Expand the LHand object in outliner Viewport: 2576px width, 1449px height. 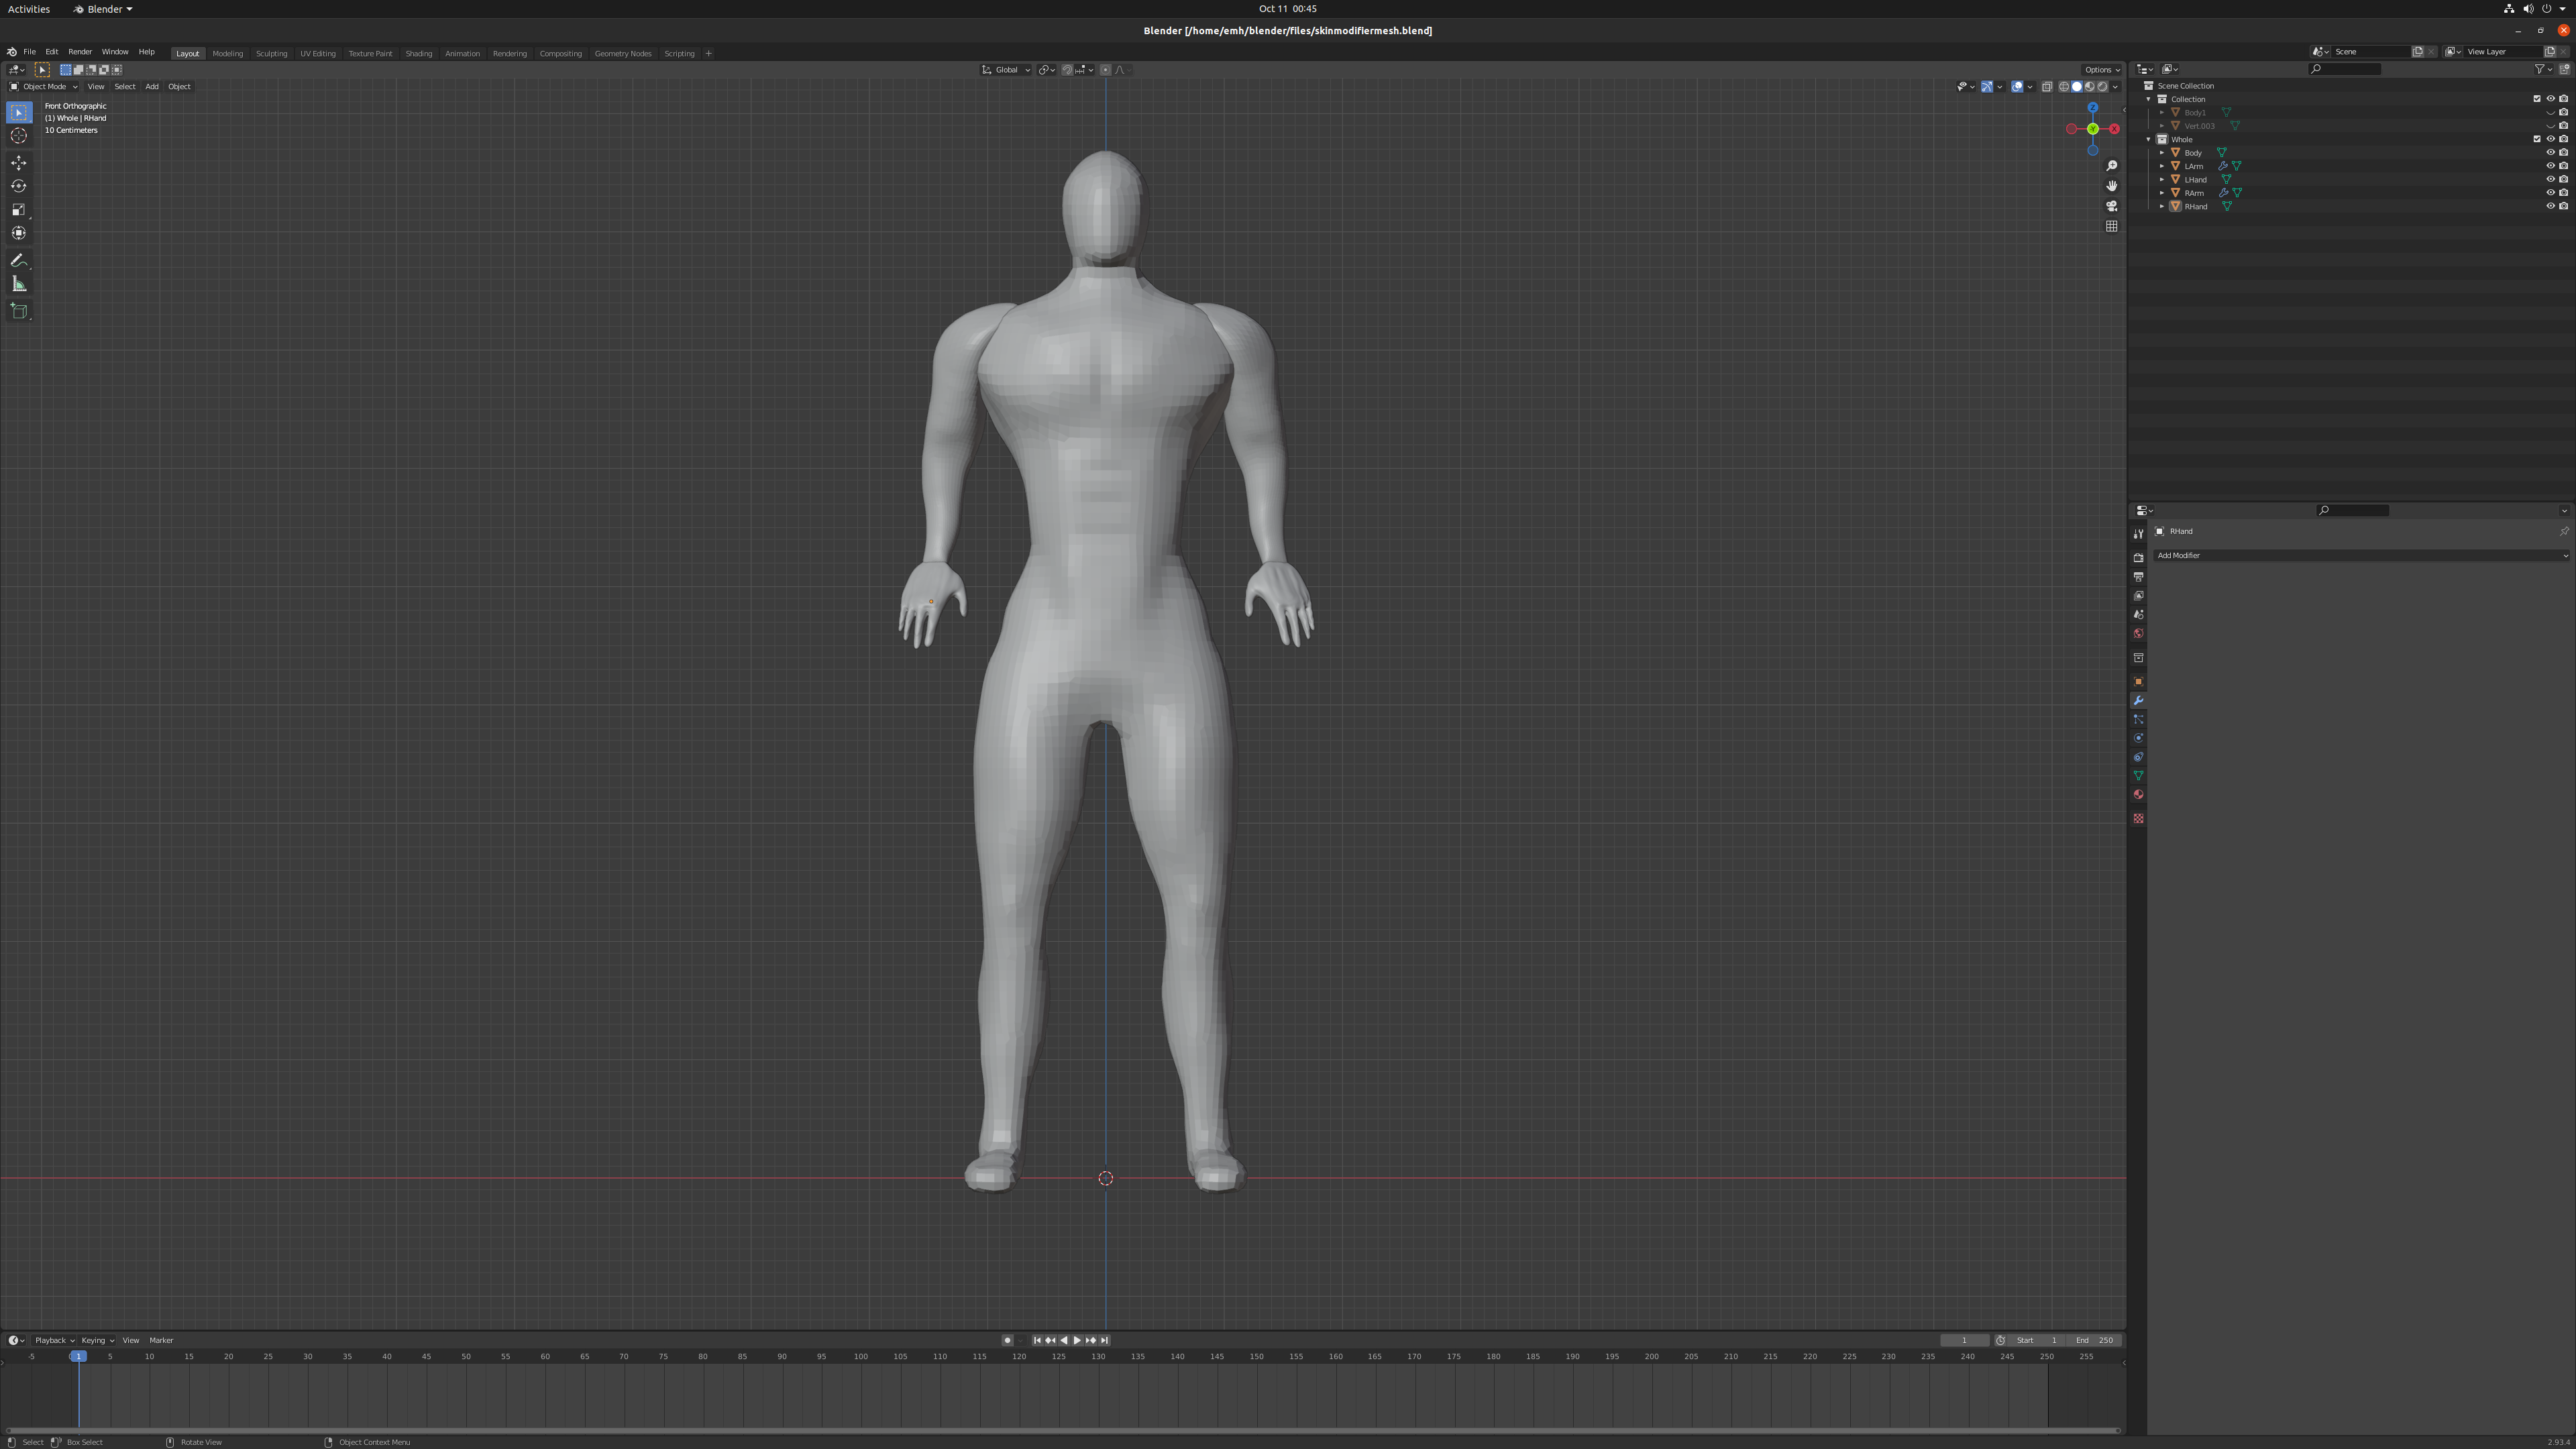[2162, 180]
